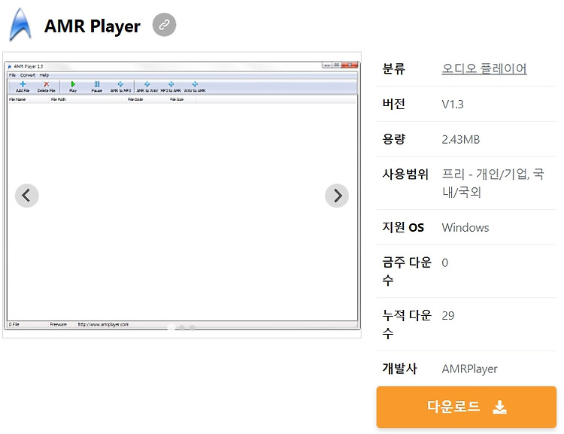Click the File Name column header in screenshot

point(17,99)
